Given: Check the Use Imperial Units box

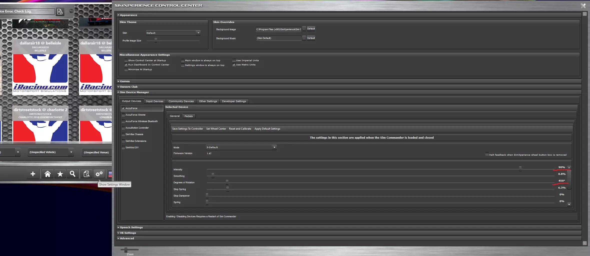Looking at the screenshot, I should coord(234,60).
